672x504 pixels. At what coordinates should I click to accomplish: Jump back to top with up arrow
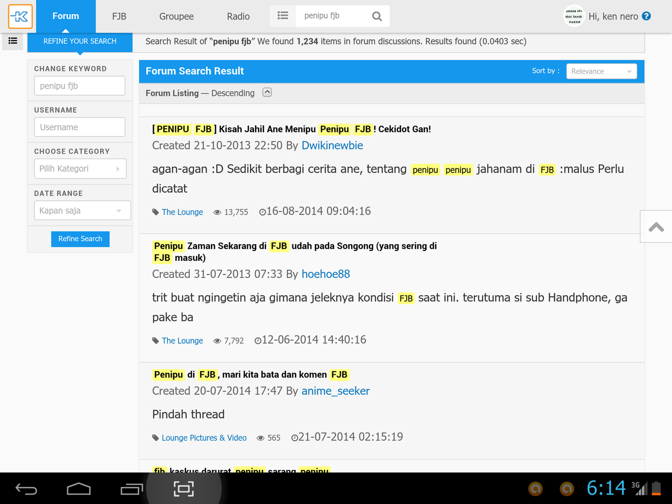(656, 227)
